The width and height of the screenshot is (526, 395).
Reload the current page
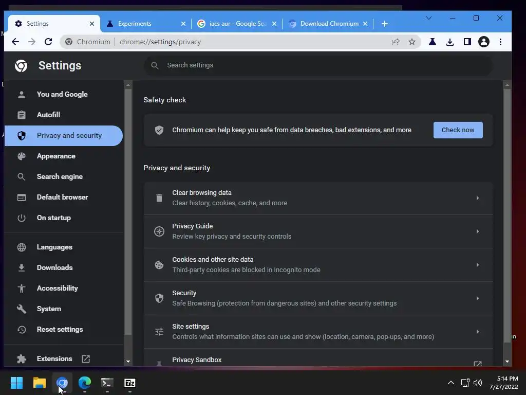pos(48,42)
